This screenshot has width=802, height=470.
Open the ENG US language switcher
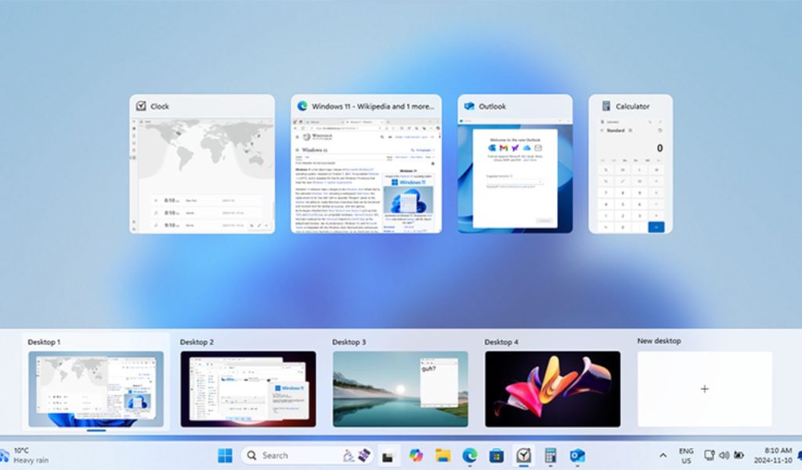687,454
